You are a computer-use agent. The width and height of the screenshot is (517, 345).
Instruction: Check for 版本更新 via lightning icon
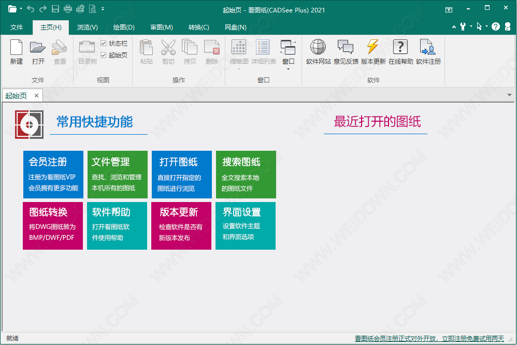pyautogui.click(x=373, y=52)
